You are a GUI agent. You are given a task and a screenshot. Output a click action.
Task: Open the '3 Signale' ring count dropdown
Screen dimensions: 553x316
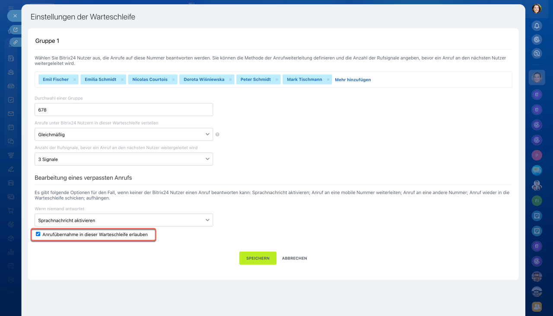pos(124,159)
